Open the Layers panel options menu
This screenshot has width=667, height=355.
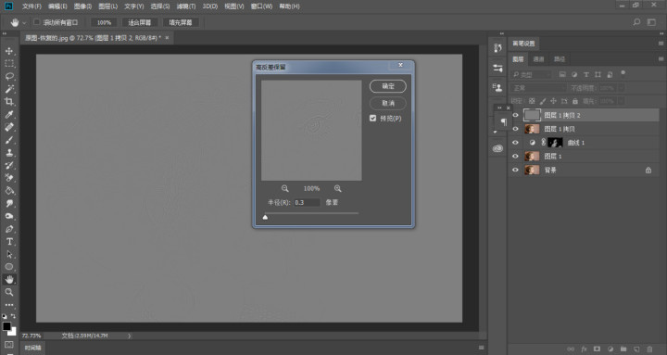pyautogui.click(x=661, y=59)
